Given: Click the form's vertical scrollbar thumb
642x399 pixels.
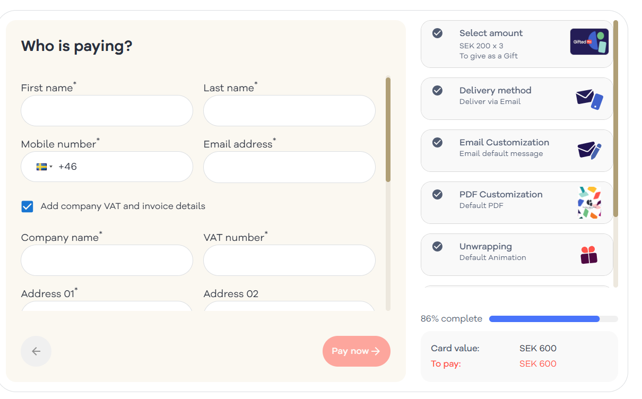Looking at the screenshot, I should (x=388, y=130).
